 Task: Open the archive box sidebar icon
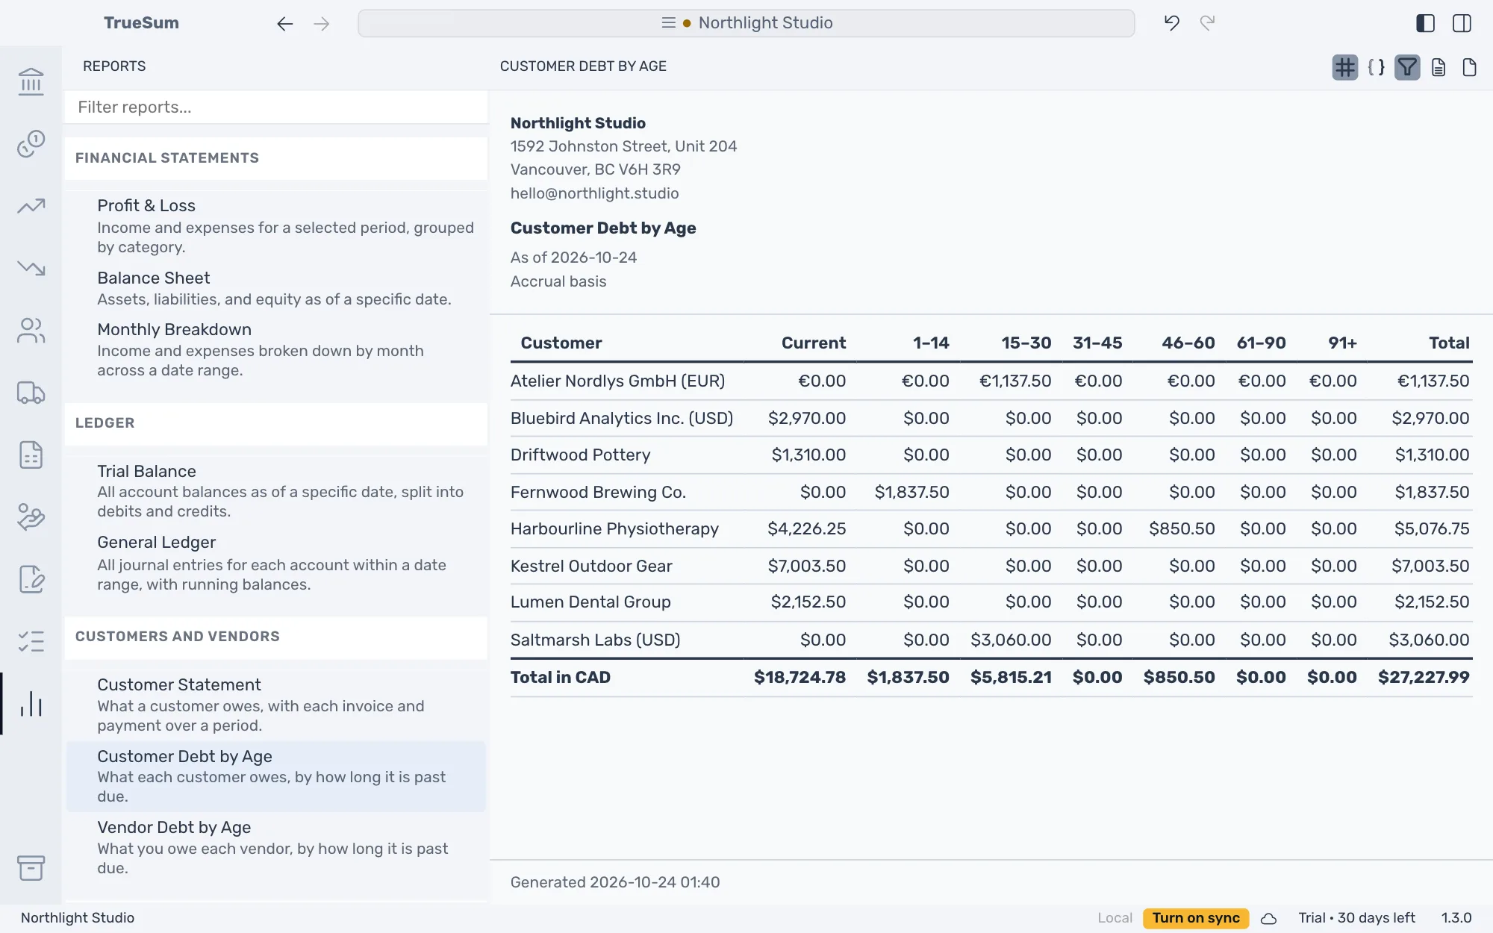coord(31,868)
